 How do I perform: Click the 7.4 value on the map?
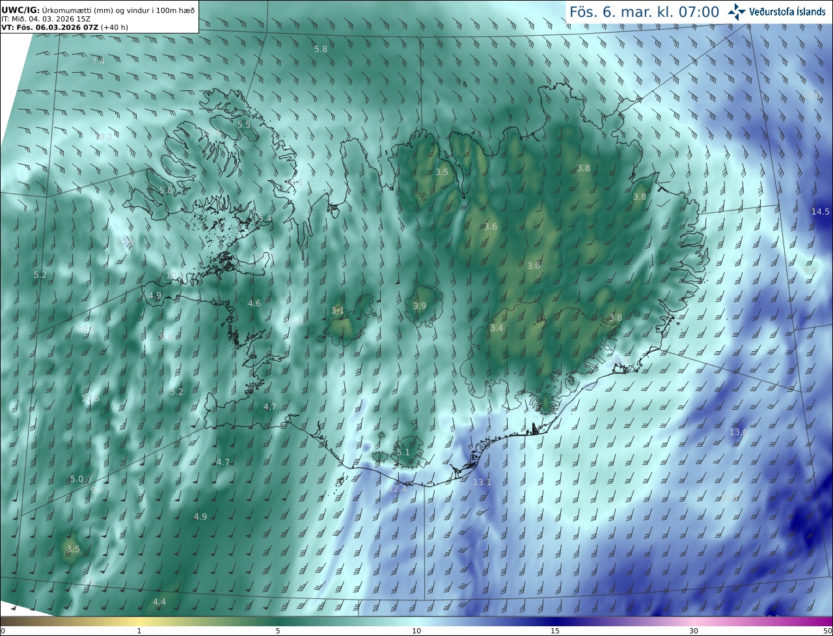click(98, 62)
